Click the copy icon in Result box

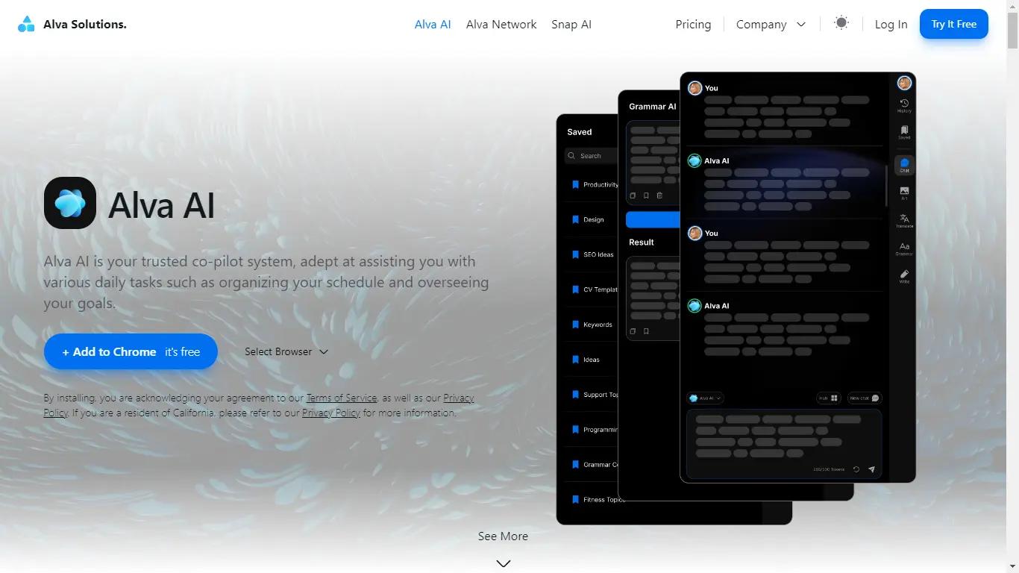[x=633, y=331]
